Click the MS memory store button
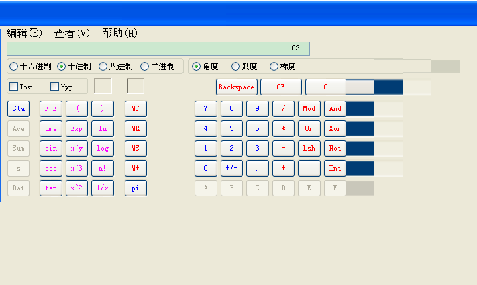 coord(136,148)
